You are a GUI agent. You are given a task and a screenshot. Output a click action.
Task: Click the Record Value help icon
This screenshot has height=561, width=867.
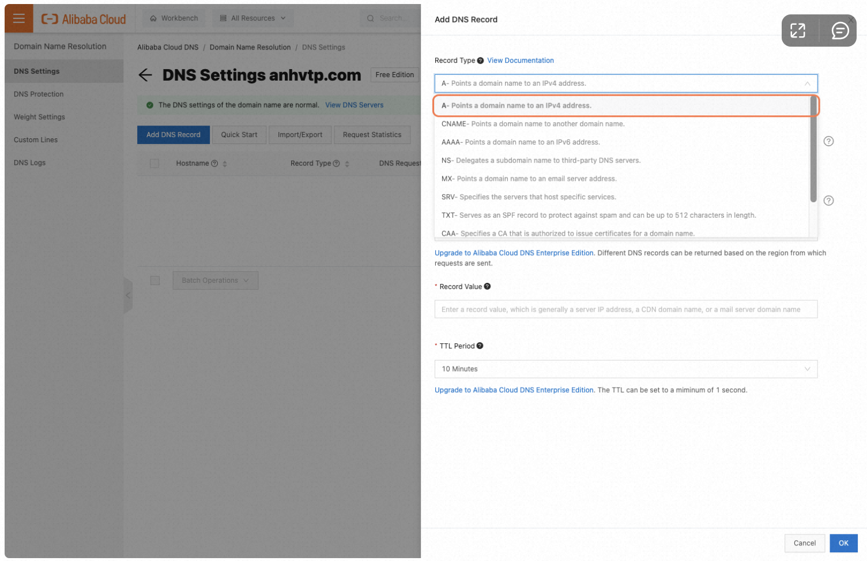pos(487,286)
